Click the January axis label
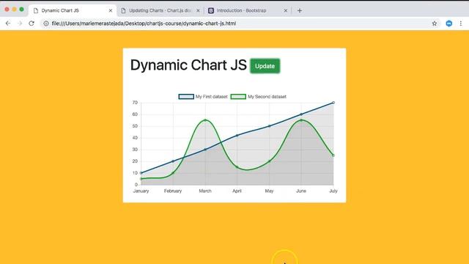This screenshot has height=264, width=469. pyautogui.click(x=141, y=191)
